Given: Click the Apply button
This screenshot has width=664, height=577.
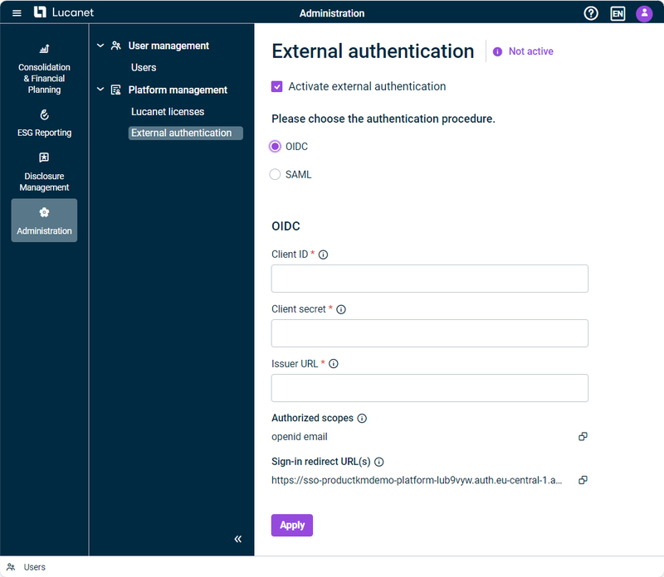Looking at the screenshot, I should tap(291, 525).
